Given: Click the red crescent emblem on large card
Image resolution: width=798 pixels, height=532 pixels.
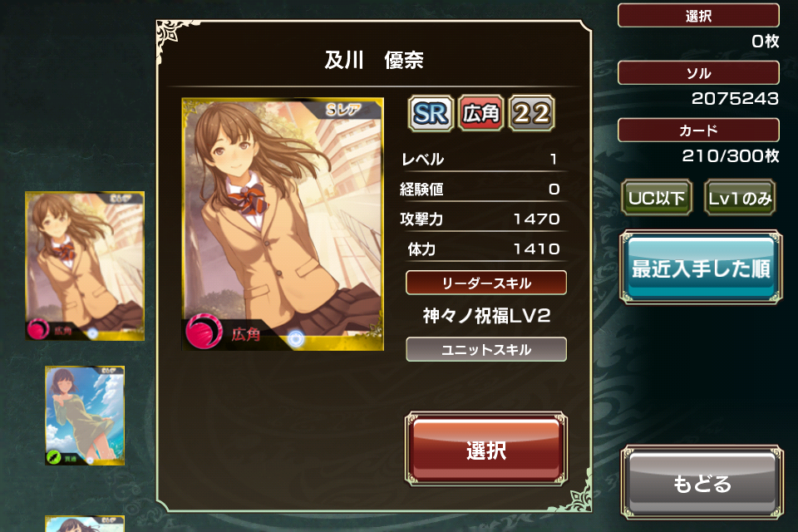Looking at the screenshot, I should coord(204,331).
